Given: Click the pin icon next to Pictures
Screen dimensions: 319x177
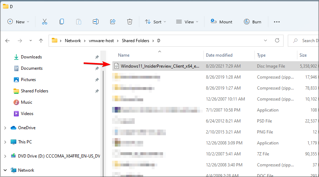Looking at the screenshot, I should (x=97, y=80).
